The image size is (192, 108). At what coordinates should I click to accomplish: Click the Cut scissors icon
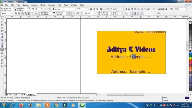pyautogui.click(x=139, y=9)
